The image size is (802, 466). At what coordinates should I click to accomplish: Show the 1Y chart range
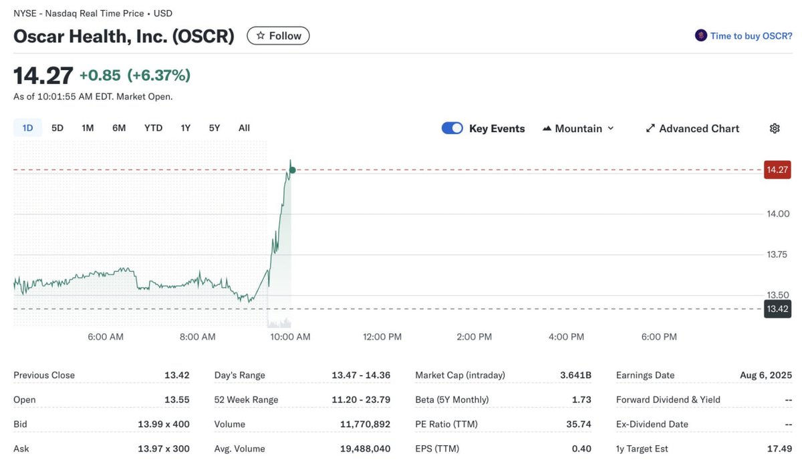click(x=186, y=128)
